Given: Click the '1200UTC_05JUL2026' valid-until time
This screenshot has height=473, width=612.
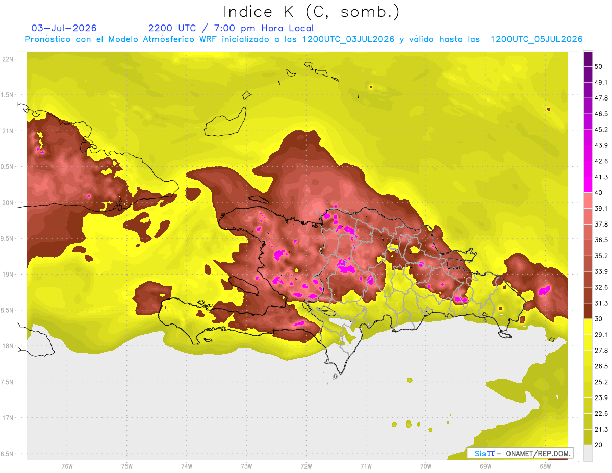Looking at the screenshot, I should click(x=537, y=39).
